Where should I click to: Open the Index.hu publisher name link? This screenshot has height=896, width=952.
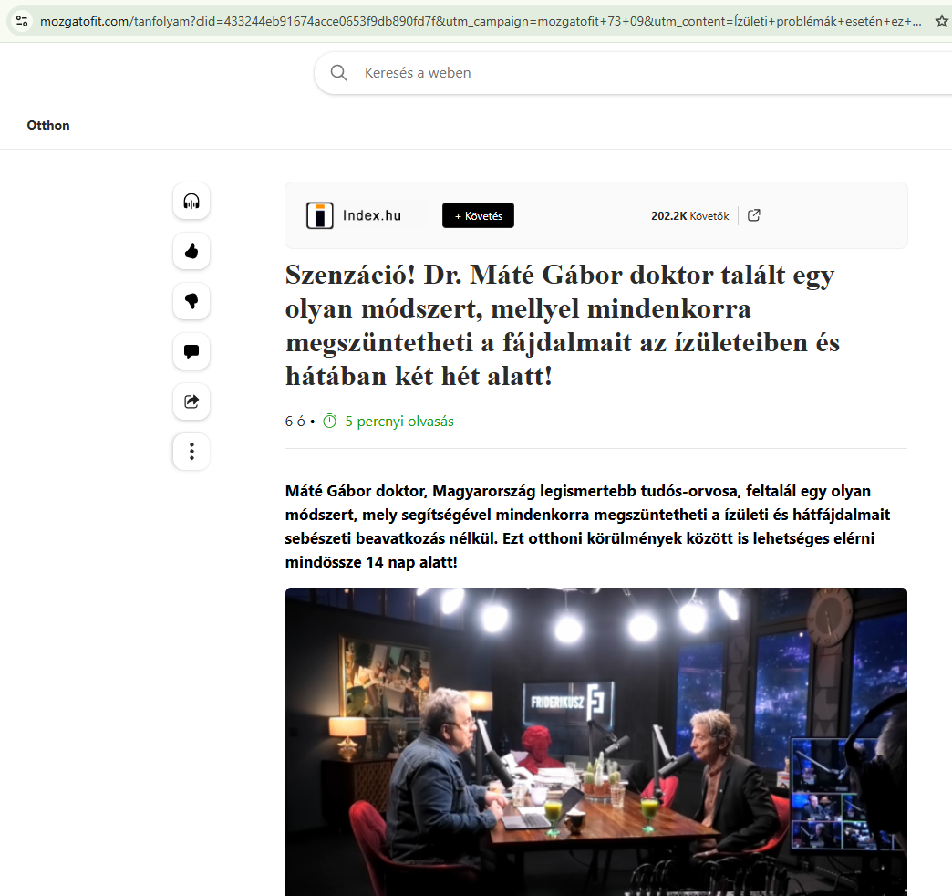pos(371,215)
